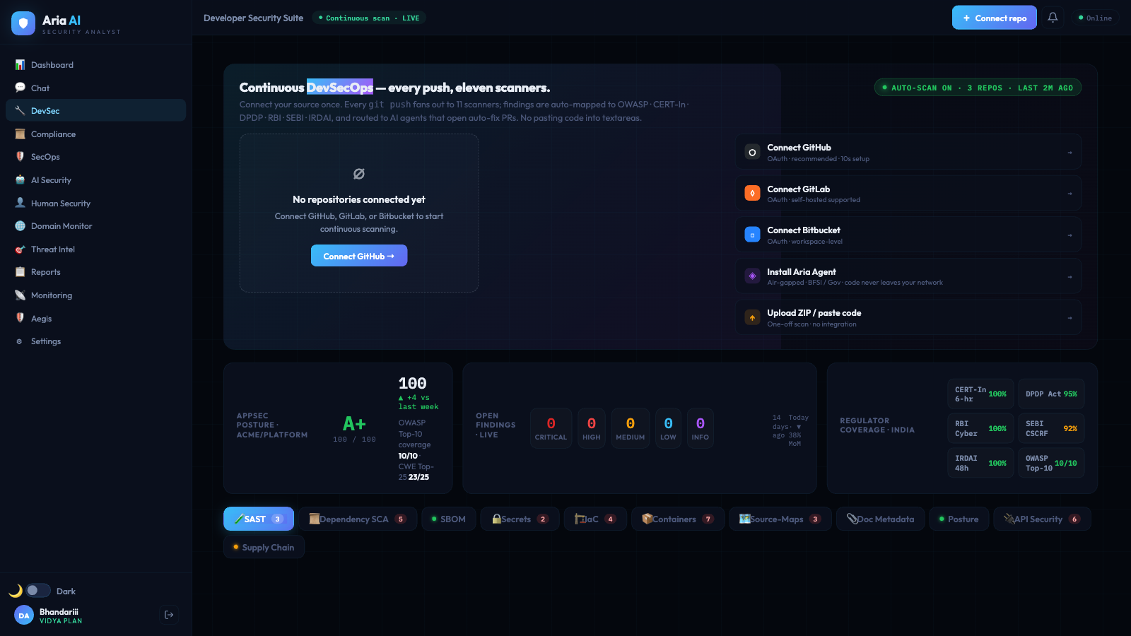Click the SEBI CSCRF 92% card
1131x636 pixels.
coord(1051,428)
